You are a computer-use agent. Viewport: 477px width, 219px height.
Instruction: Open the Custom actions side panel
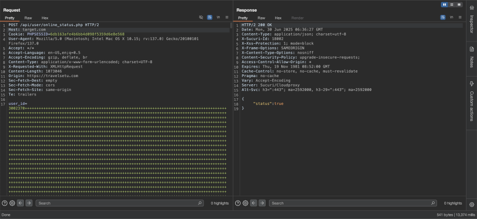[x=471, y=101]
